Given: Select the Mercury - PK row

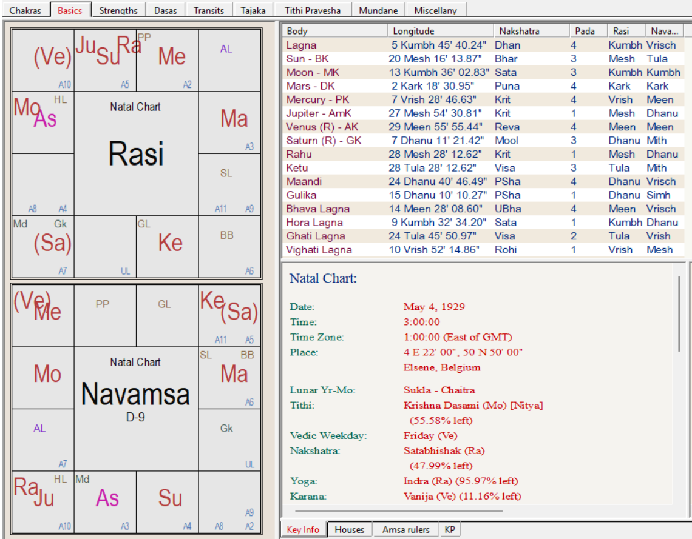Looking at the screenshot, I should 483,99.
